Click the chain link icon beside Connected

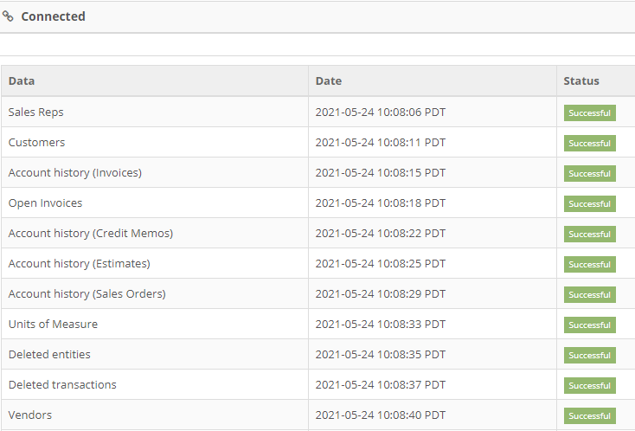coord(8,16)
